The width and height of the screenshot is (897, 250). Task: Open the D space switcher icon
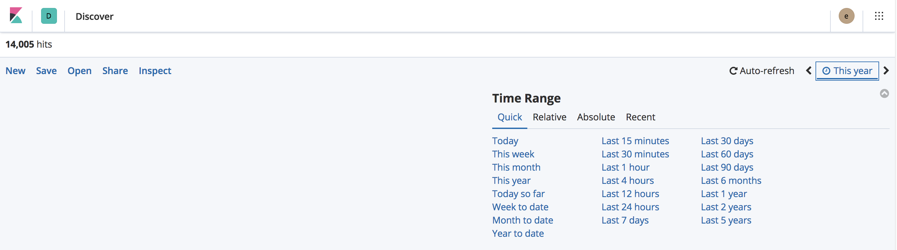pyautogui.click(x=48, y=16)
